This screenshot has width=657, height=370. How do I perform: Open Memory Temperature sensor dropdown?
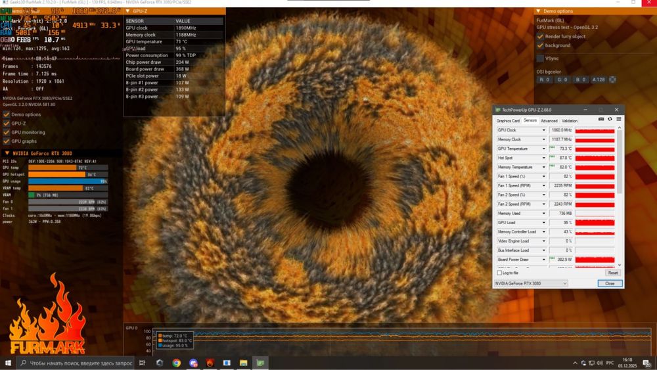(x=544, y=167)
